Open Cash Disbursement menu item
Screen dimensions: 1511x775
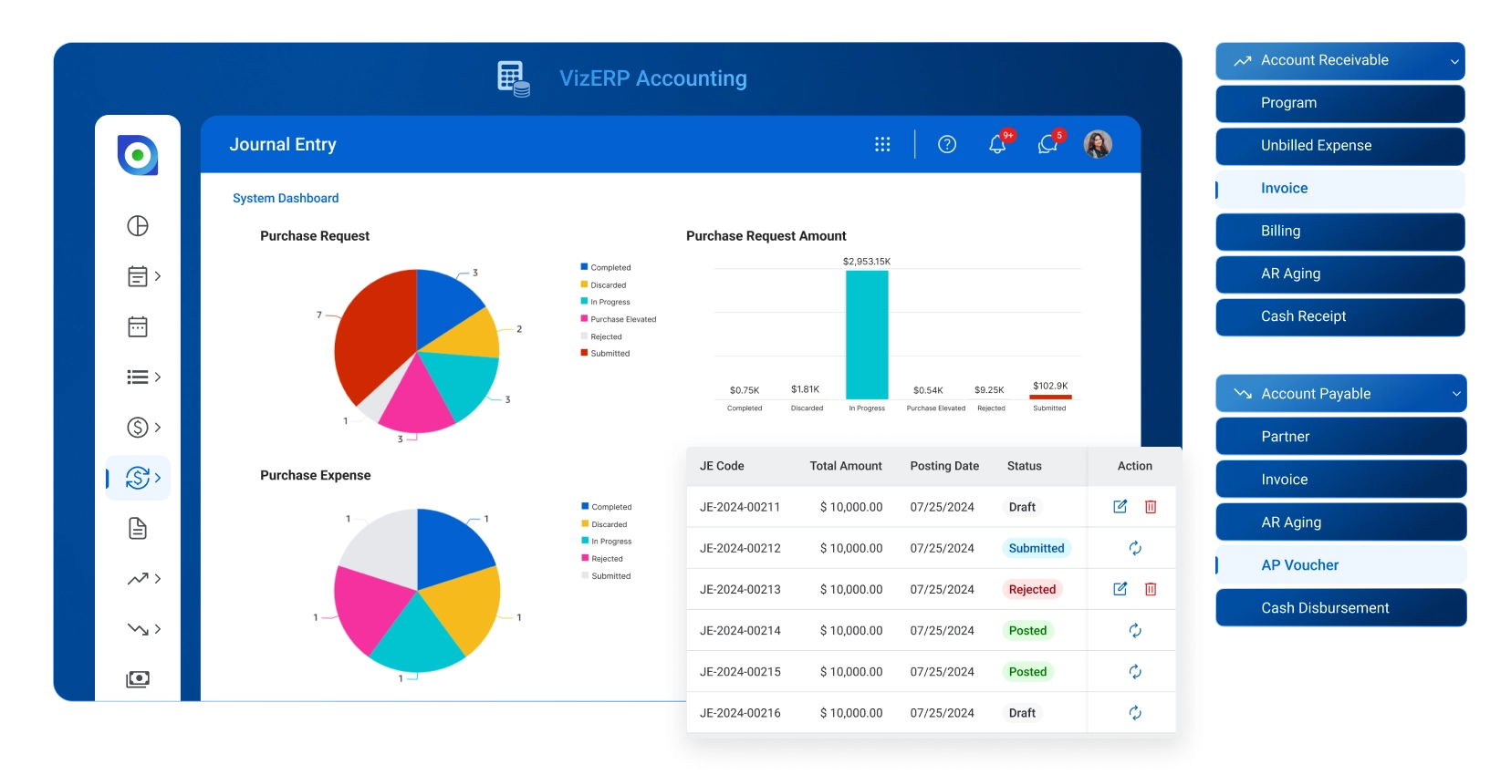click(1340, 608)
